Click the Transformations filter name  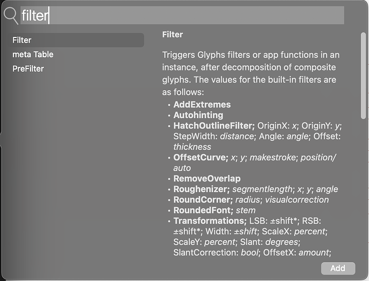[209, 221]
